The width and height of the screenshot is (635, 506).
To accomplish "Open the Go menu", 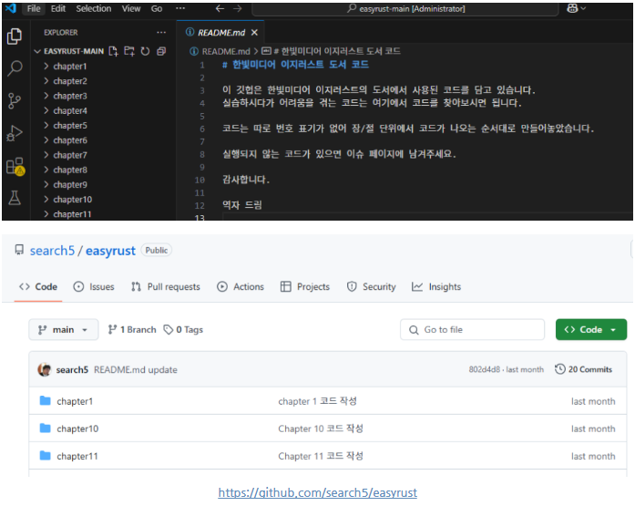I will (x=157, y=8).
